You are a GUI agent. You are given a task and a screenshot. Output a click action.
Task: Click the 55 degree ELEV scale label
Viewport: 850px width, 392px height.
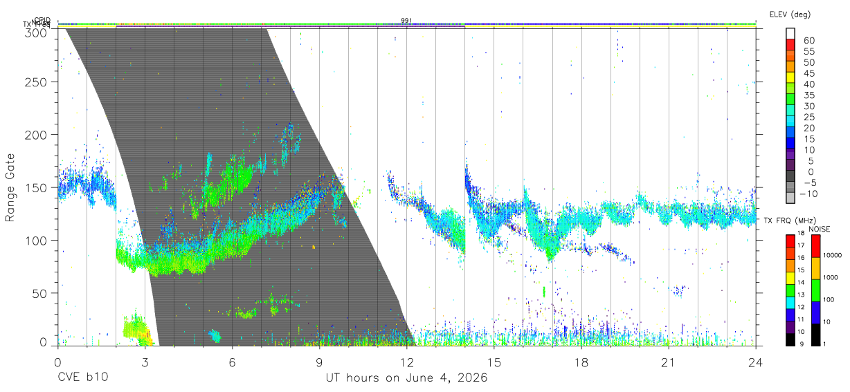tap(808, 52)
